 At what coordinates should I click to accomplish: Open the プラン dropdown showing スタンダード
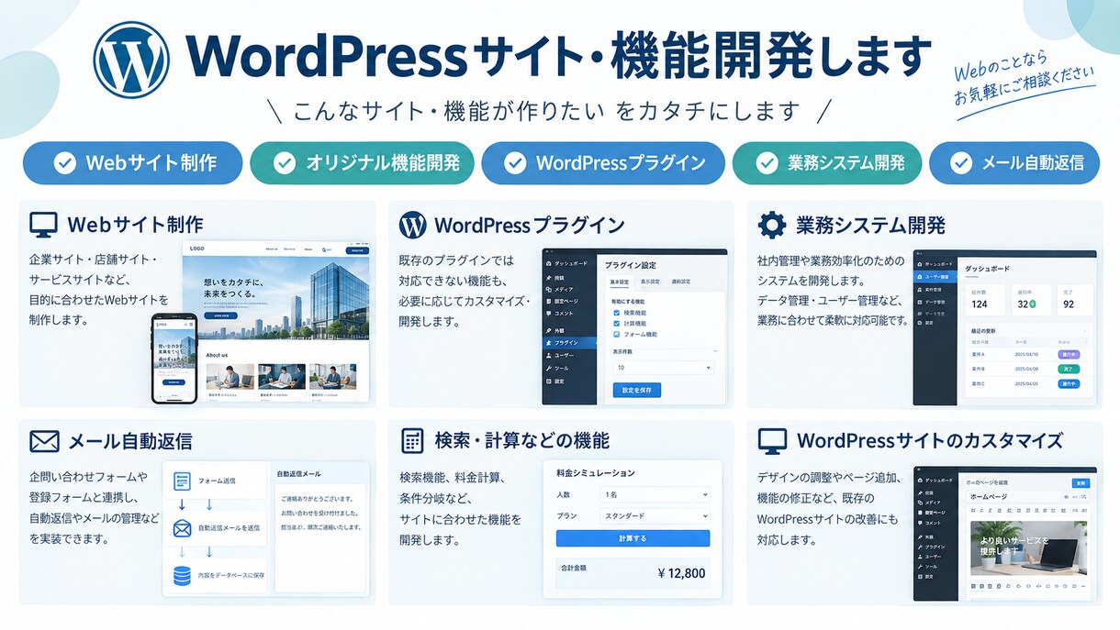click(654, 516)
